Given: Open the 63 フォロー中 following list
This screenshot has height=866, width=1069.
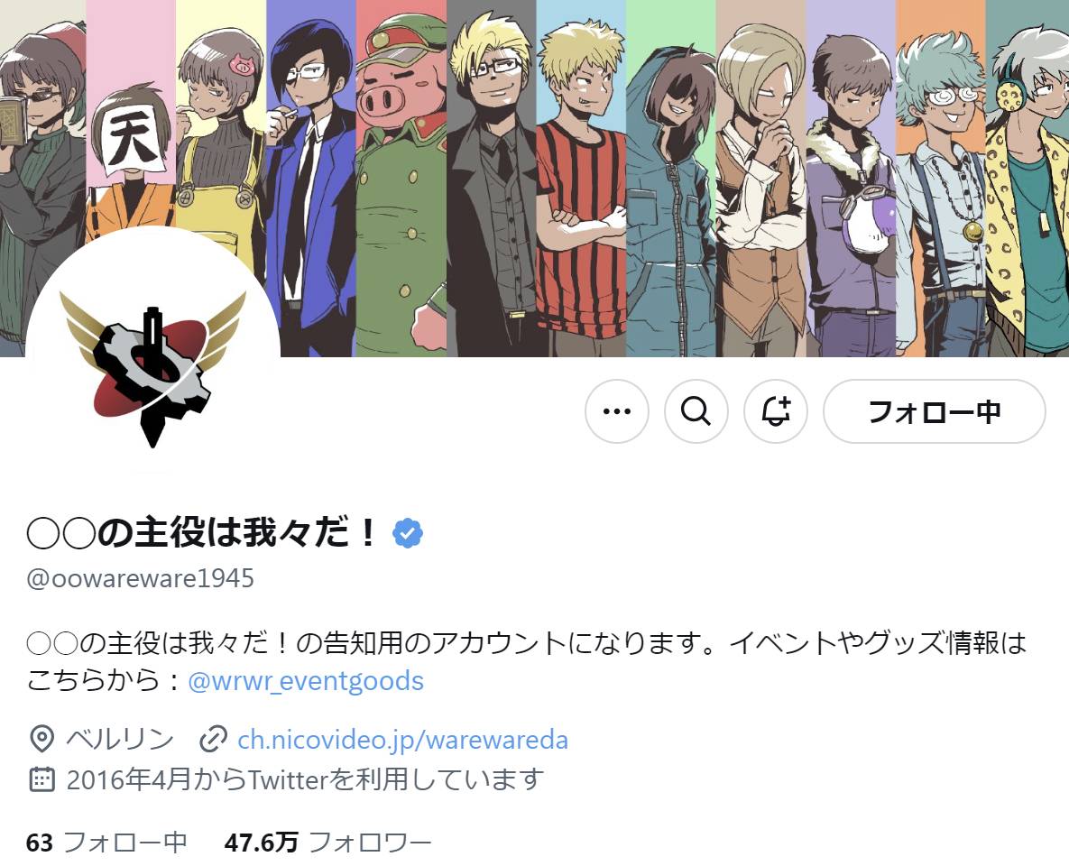Looking at the screenshot, I should pyautogui.click(x=107, y=843).
